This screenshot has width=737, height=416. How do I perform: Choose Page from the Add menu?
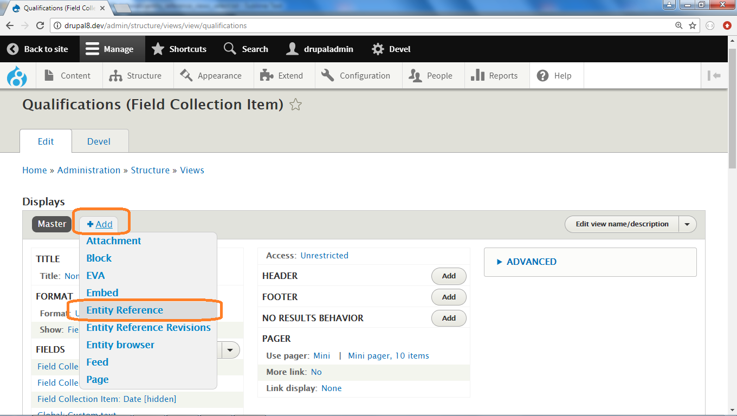[x=98, y=380]
